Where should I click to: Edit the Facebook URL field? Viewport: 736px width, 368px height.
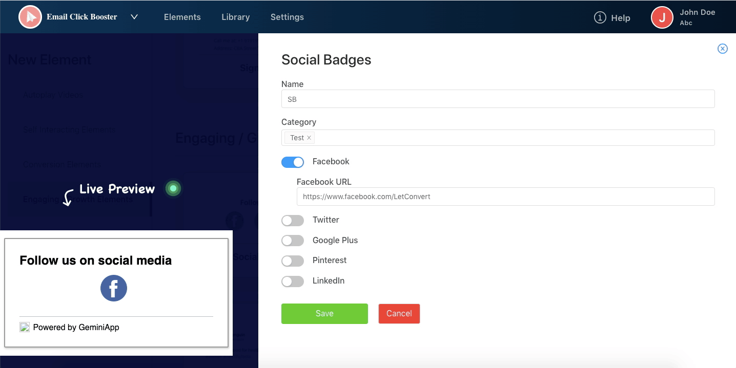click(505, 197)
